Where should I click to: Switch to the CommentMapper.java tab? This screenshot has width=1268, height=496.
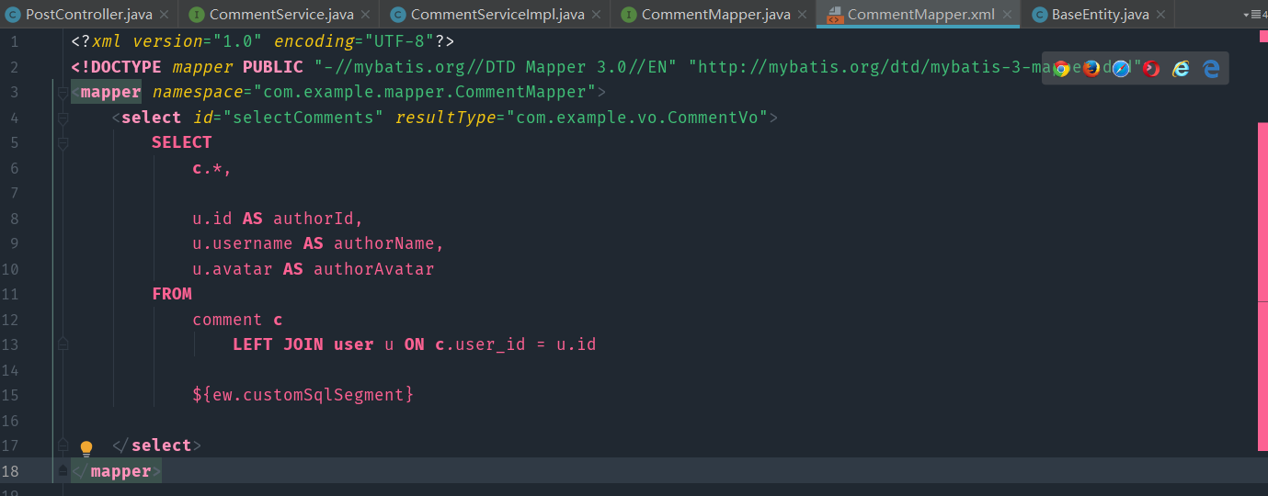715,14
